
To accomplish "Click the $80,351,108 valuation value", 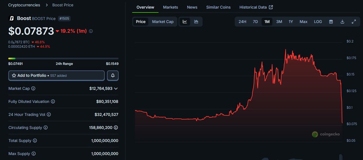I will [x=107, y=102].
